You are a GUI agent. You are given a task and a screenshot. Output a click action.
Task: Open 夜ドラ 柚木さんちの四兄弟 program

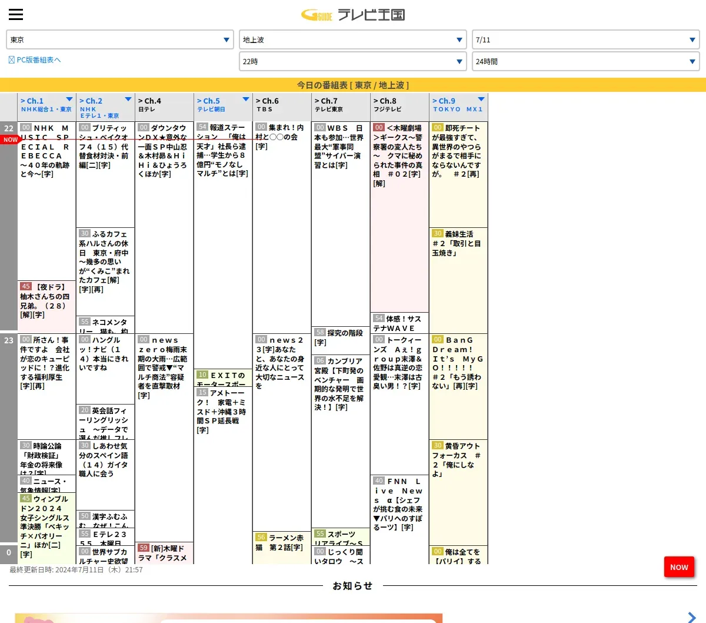click(46, 307)
